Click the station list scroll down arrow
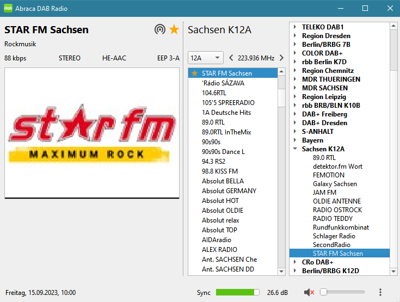This screenshot has width=400, height=302. pyautogui.click(x=281, y=271)
